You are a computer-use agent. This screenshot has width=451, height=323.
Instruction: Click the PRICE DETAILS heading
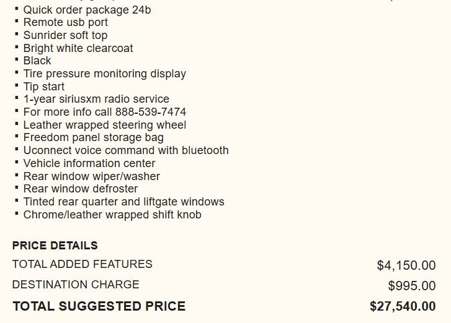point(55,246)
